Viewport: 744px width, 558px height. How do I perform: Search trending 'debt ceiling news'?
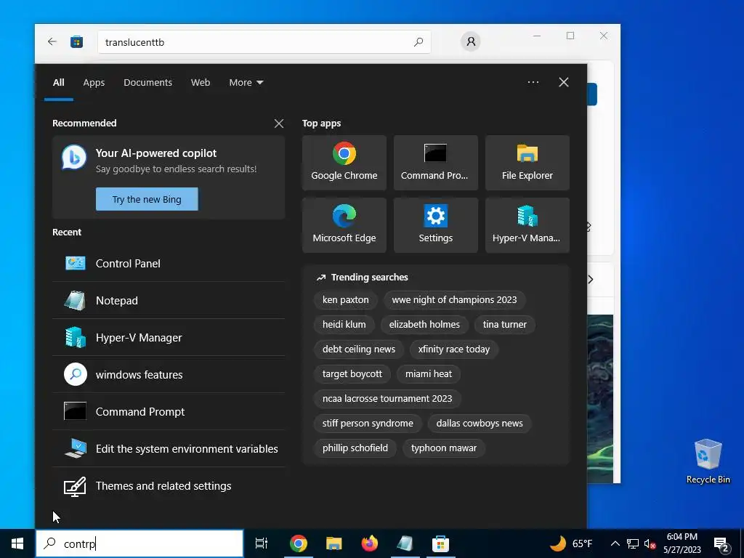pos(359,349)
